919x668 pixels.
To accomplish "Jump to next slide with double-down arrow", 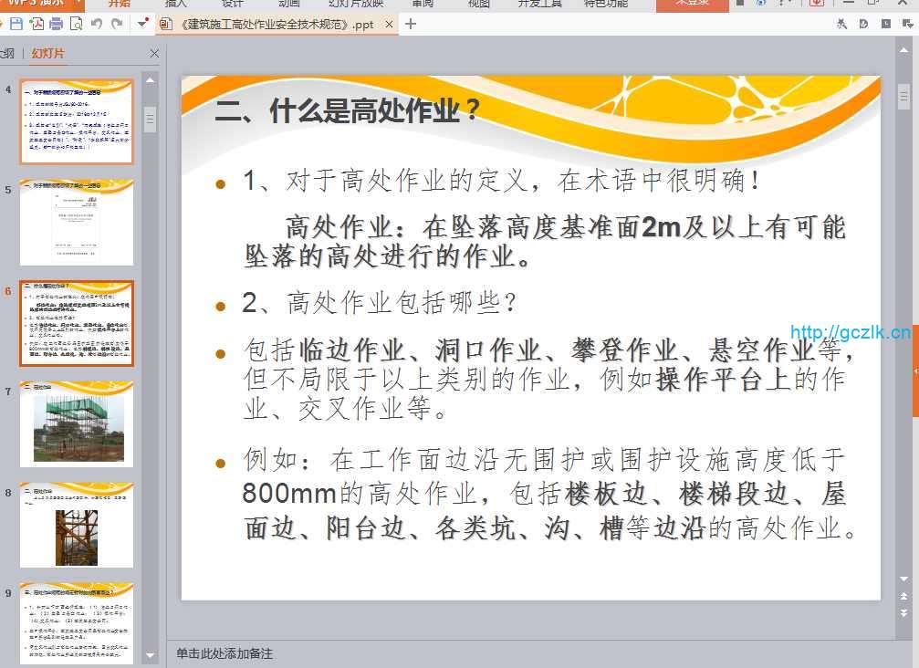I will click(903, 613).
